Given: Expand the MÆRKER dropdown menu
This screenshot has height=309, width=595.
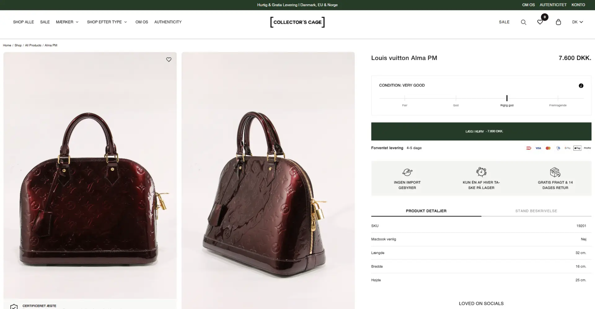Looking at the screenshot, I should click(x=67, y=22).
